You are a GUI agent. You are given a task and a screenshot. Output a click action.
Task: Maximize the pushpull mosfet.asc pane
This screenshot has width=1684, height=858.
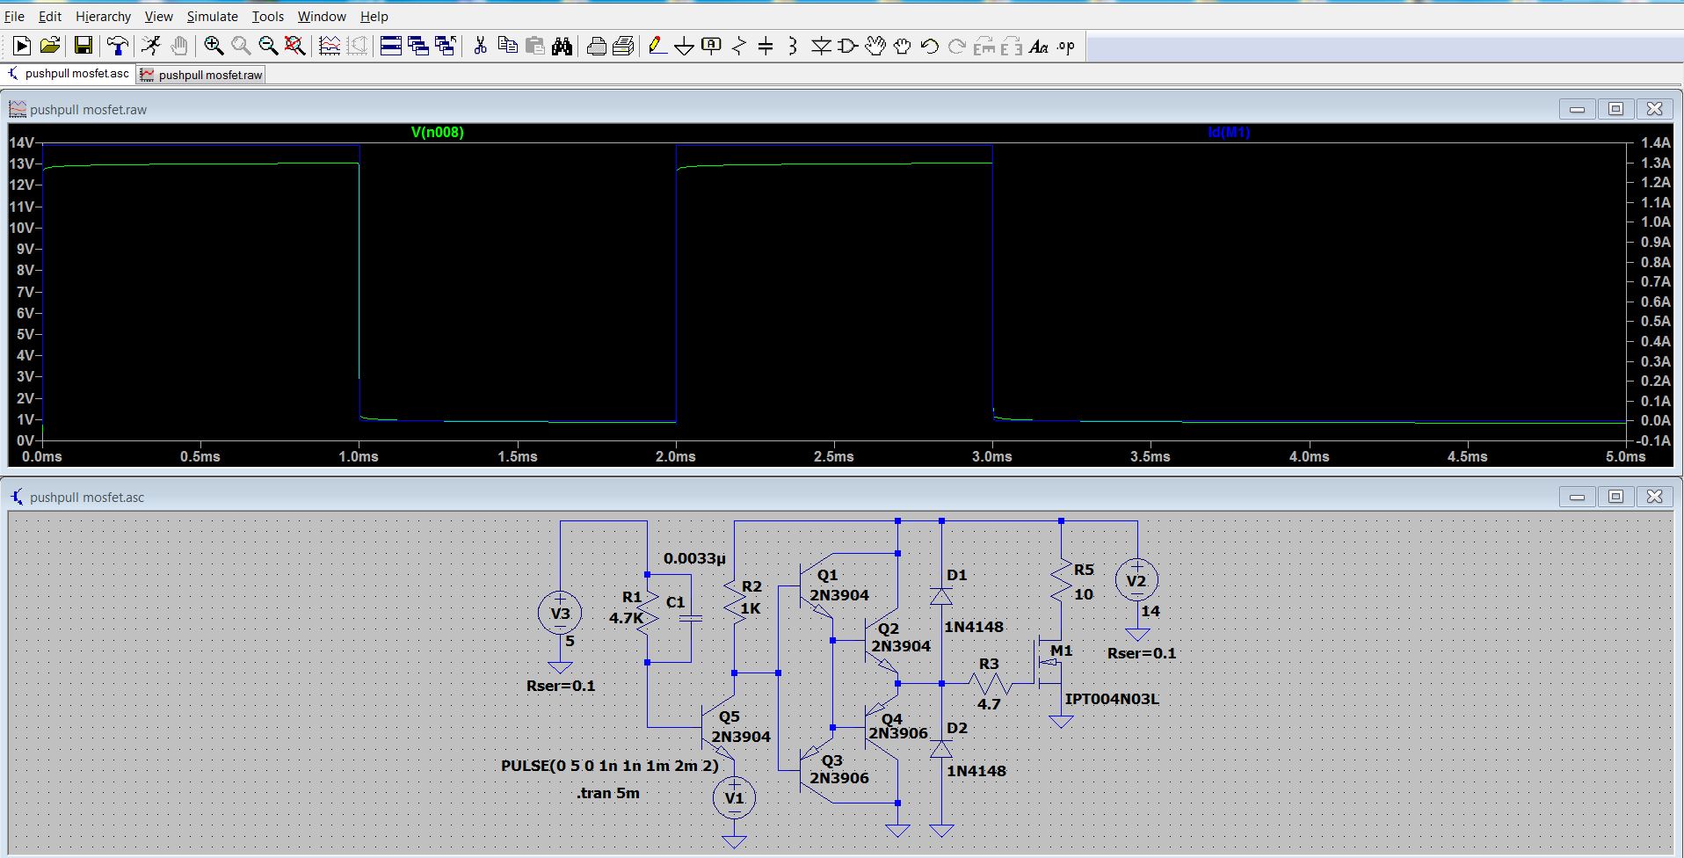[x=1615, y=497]
